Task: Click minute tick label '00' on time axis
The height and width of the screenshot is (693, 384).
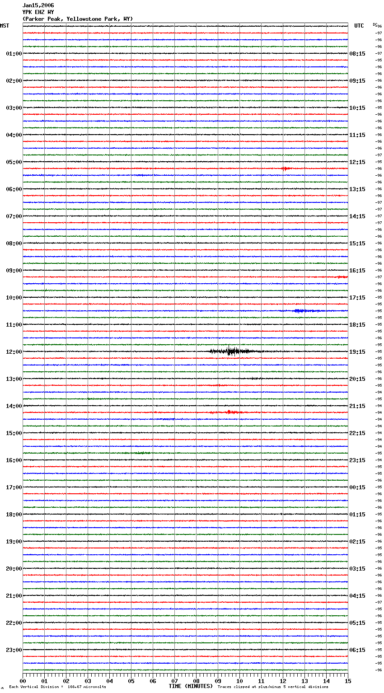Action: [x=23, y=681]
